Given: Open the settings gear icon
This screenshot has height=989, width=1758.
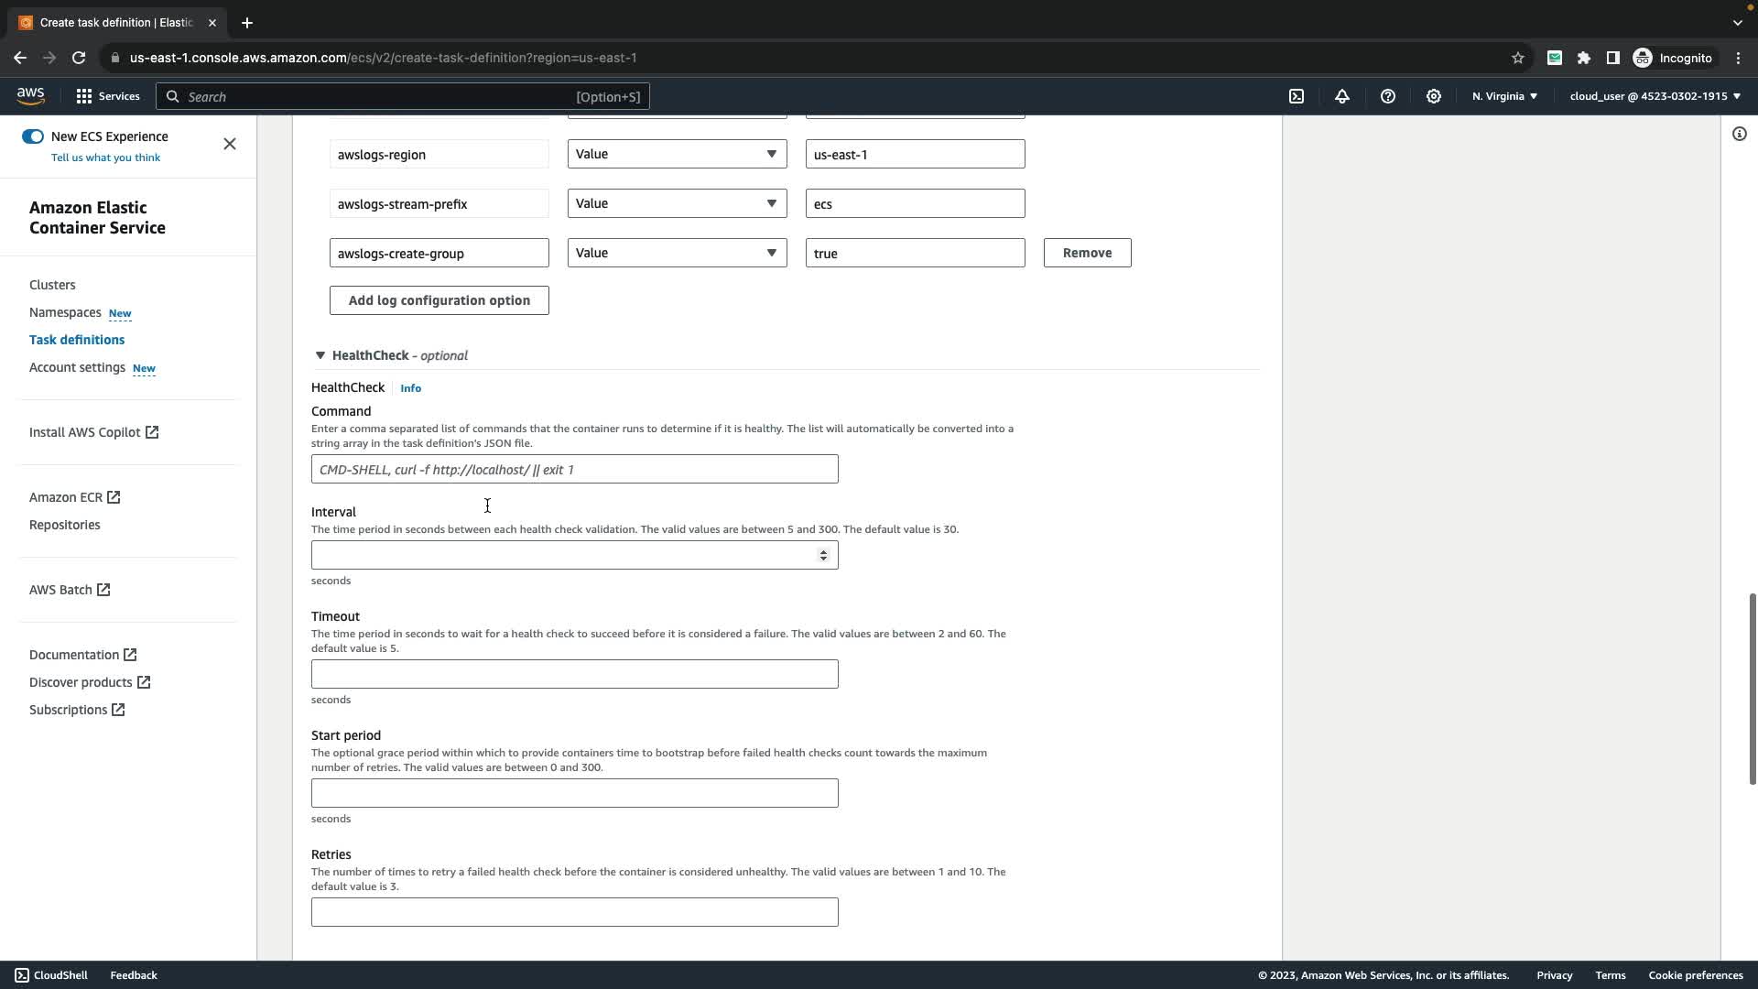Looking at the screenshot, I should tap(1434, 96).
